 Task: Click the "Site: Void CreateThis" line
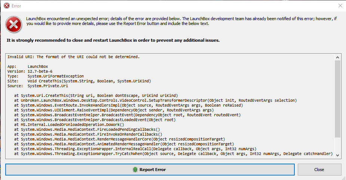(x=79, y=81)
